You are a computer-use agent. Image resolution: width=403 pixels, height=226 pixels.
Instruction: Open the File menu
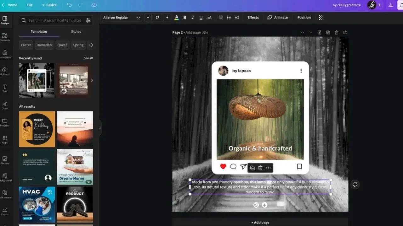click(30, 5)
